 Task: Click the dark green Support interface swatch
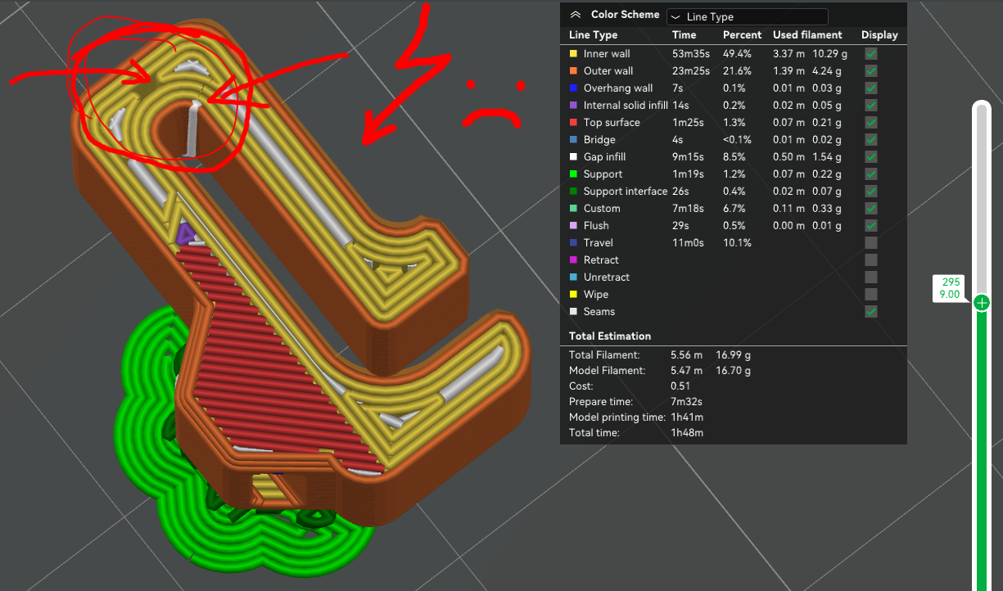(574, 192)
